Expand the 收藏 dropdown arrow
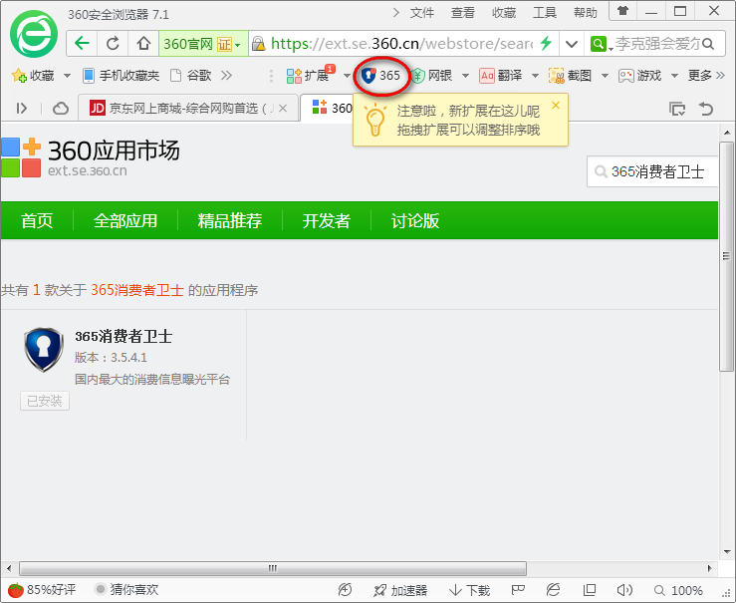 pos(67,75)
